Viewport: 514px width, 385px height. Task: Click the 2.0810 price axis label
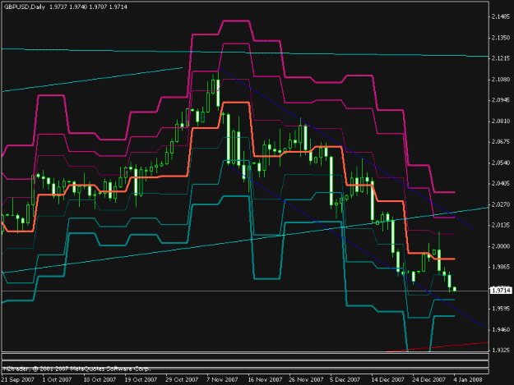(501, 121)
